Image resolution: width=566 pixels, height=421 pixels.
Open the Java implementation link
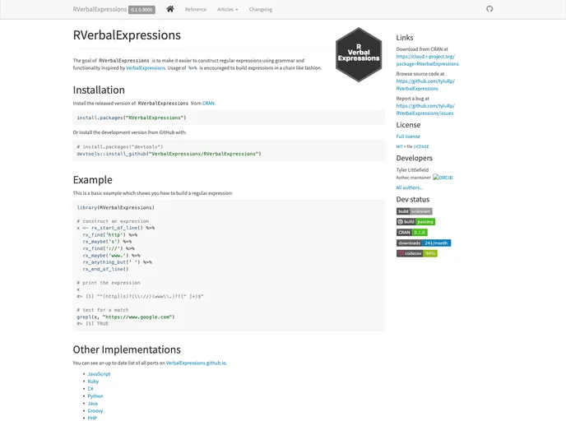click(93, 404)
